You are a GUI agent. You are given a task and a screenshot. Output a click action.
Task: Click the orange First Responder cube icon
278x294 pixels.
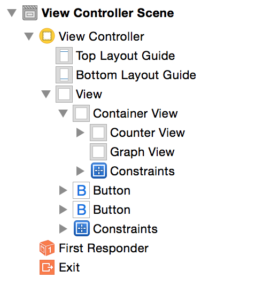(47, 248)
